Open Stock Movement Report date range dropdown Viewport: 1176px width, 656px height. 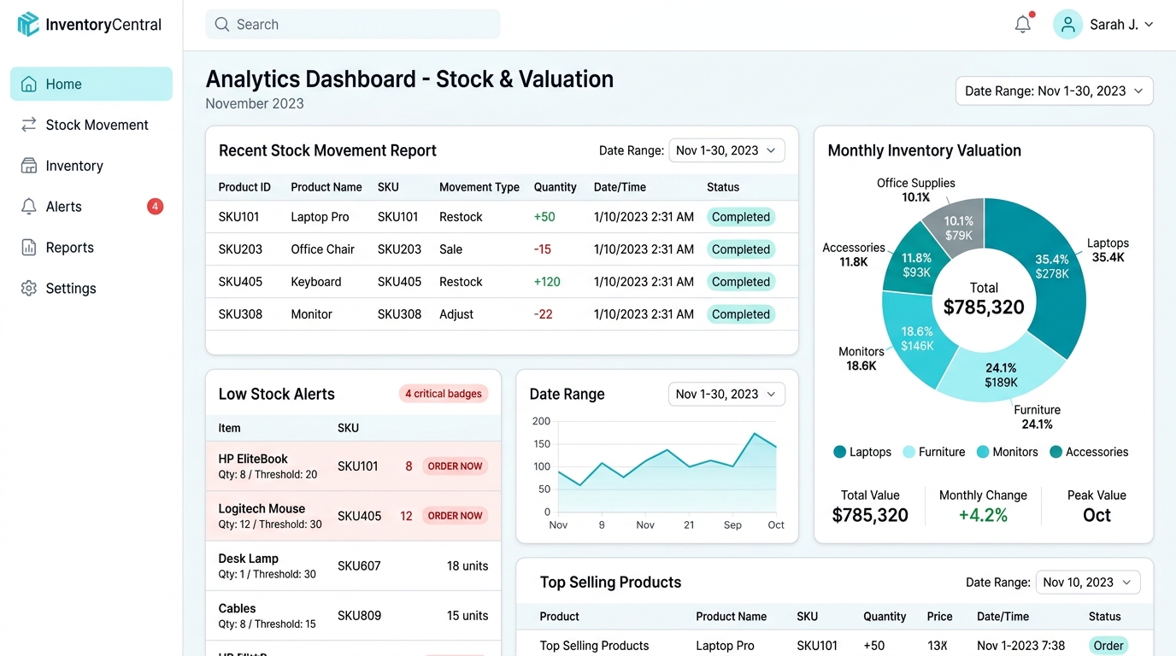[726, 150]
